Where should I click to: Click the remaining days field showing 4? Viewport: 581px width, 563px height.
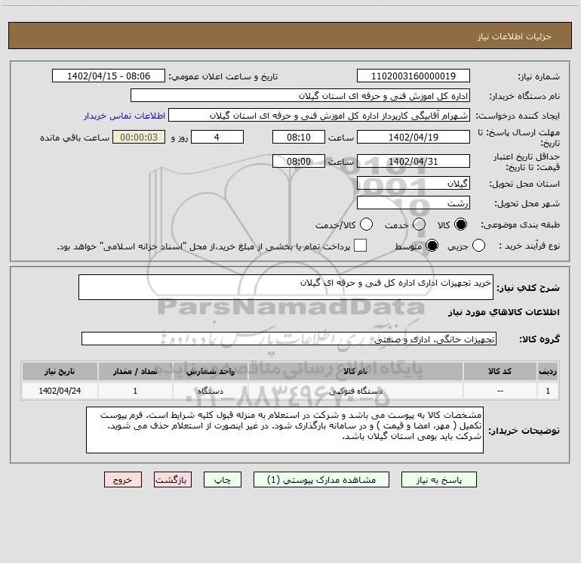click(217, 138)
